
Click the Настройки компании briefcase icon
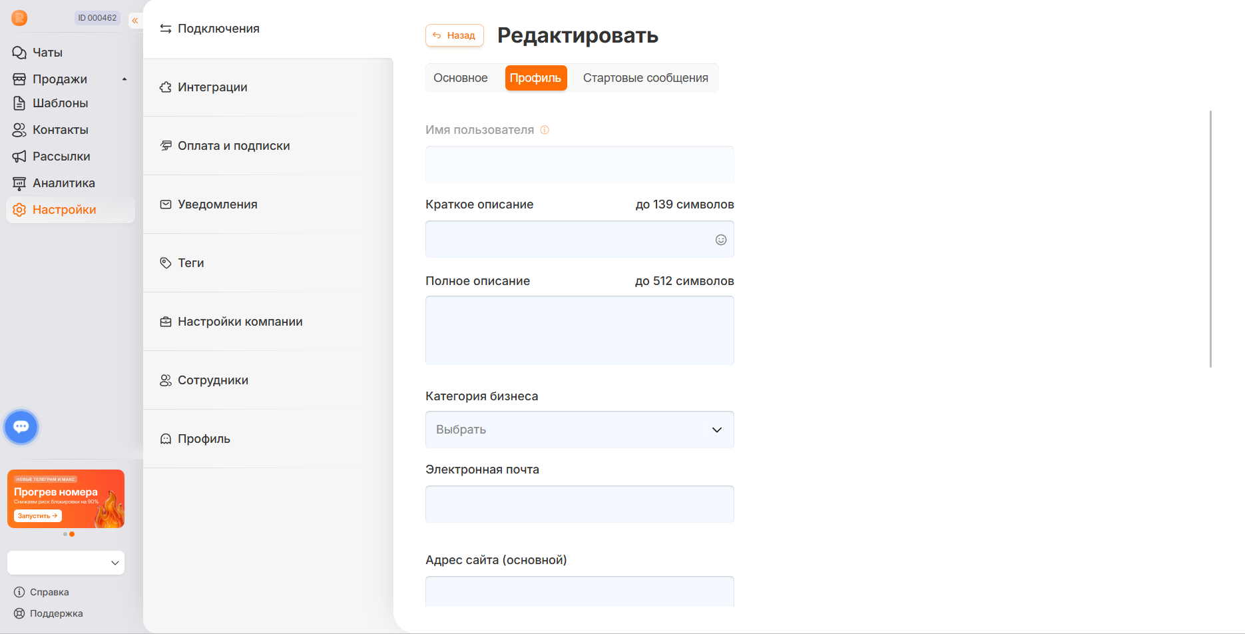click(166, 322)
